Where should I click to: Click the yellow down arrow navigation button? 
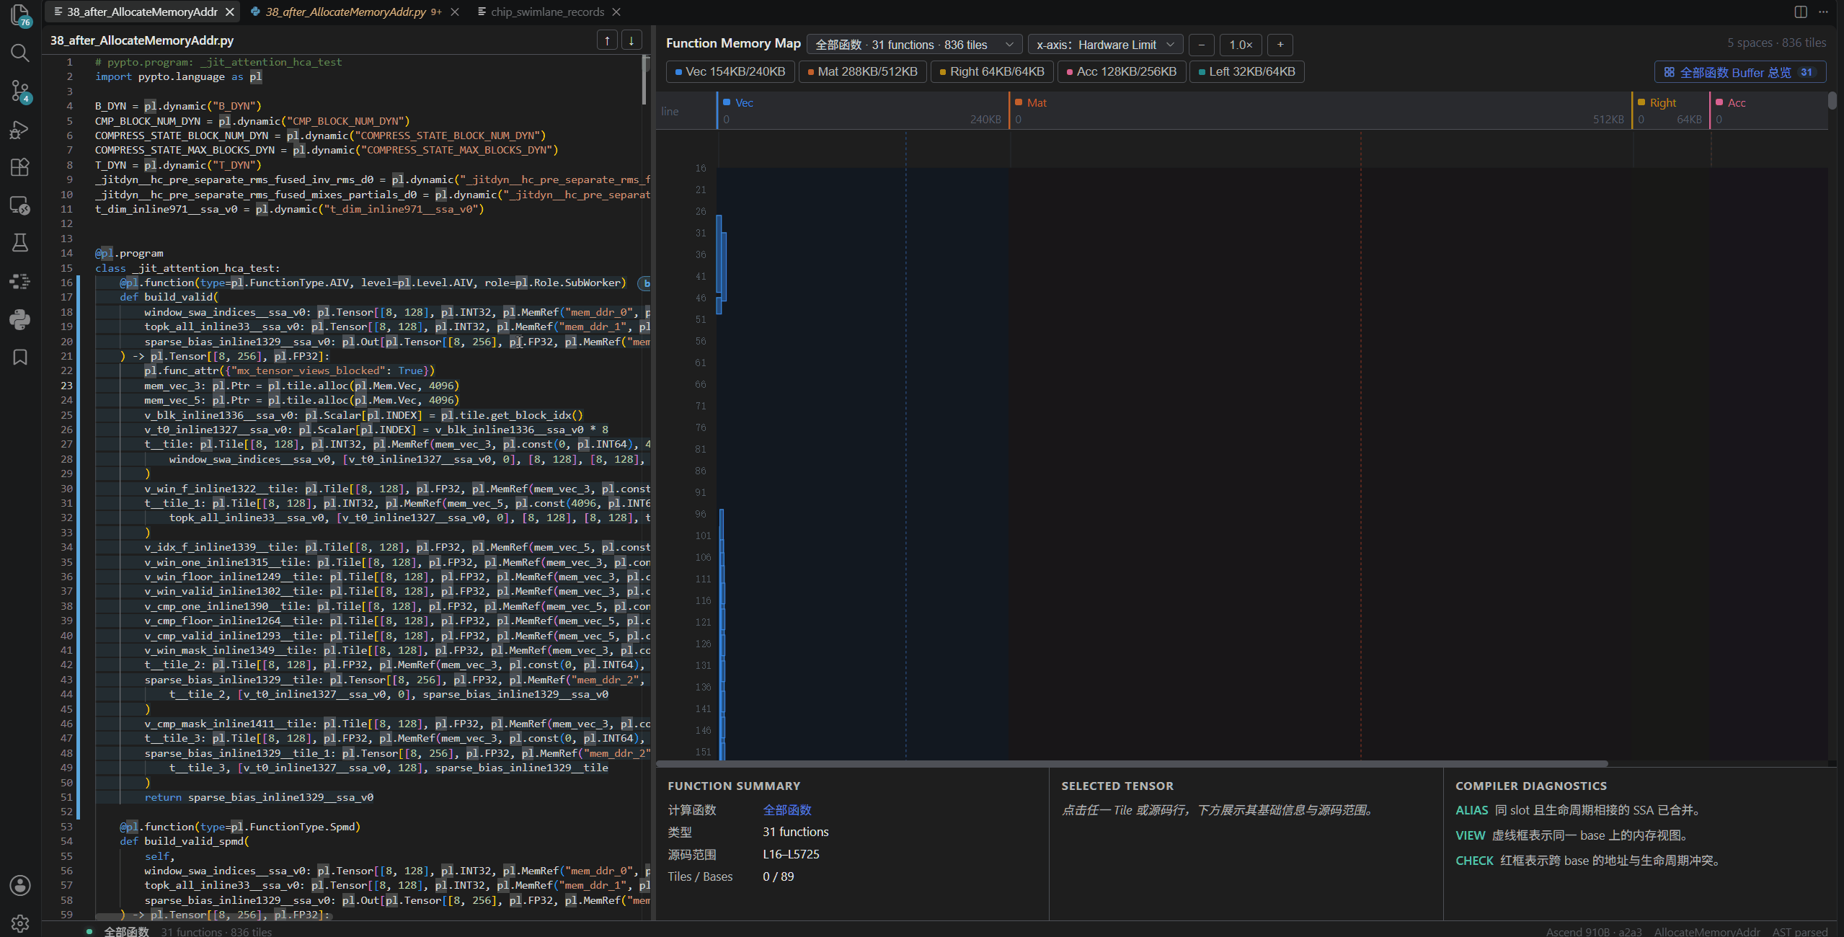point(631,40)
